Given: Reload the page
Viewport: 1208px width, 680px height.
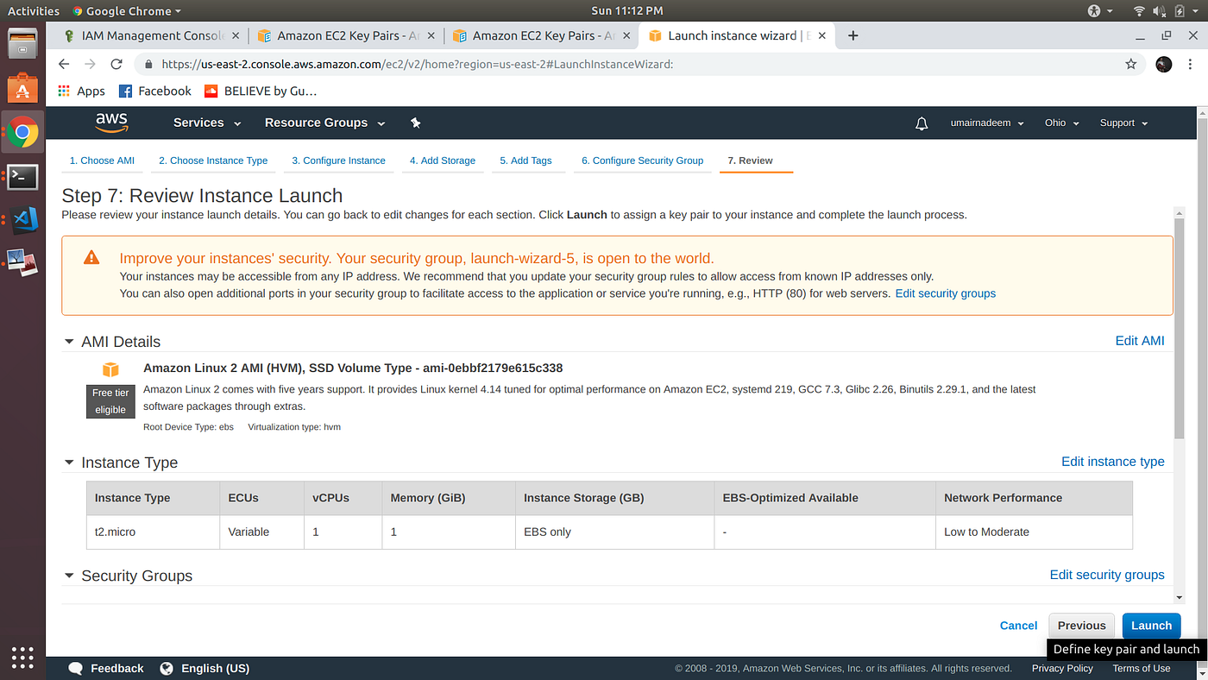Looking at the screenshot, I should point(116,64).
